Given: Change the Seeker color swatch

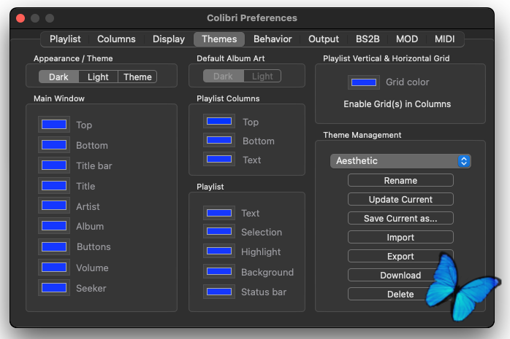Looking at the screenshot, I should pos(54,288).
